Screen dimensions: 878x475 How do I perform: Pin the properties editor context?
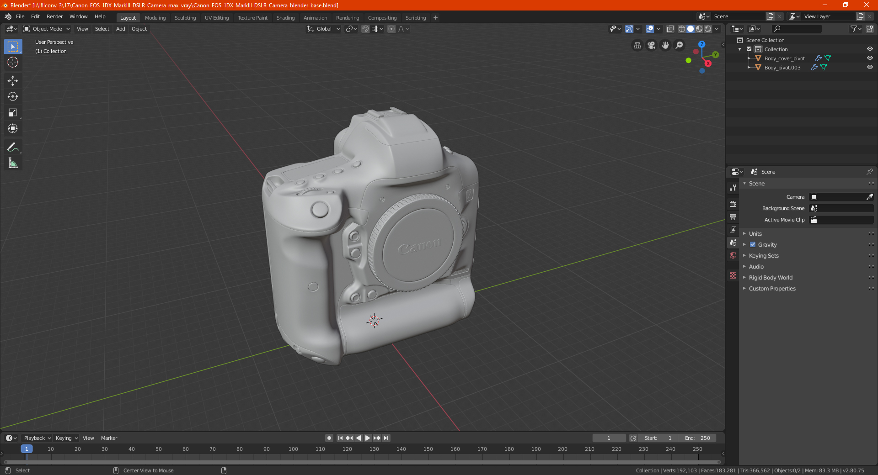(869, 172)
